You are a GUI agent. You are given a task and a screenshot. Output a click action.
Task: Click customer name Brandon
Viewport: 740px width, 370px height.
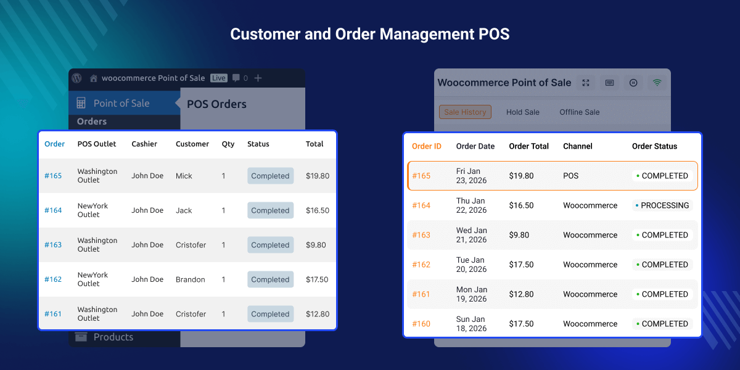pyautogui.click(x=190, y=279)
